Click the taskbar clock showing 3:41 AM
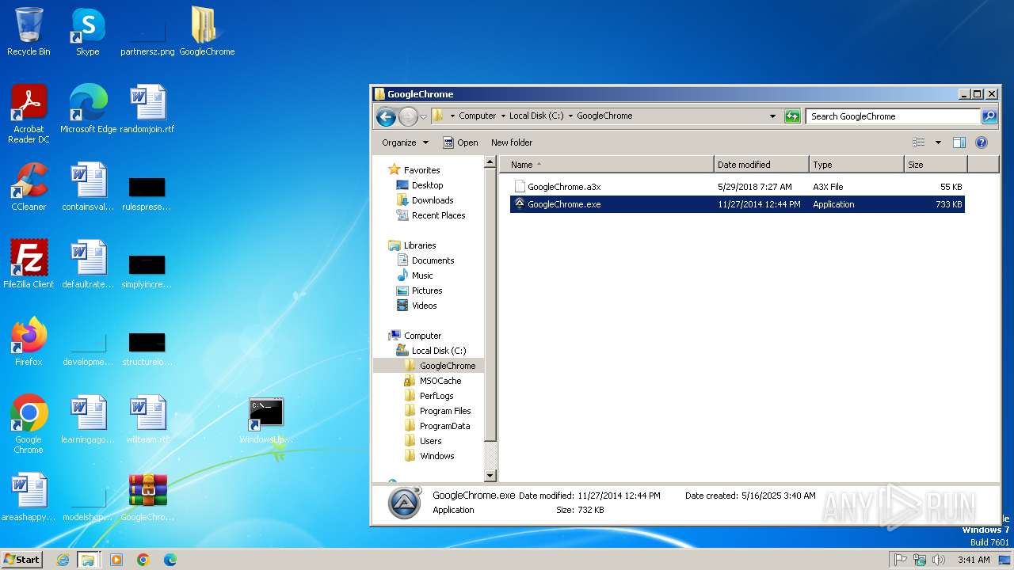Image resolution: width=1014 pixels, height=570 pixels. [x=974, y=560]
